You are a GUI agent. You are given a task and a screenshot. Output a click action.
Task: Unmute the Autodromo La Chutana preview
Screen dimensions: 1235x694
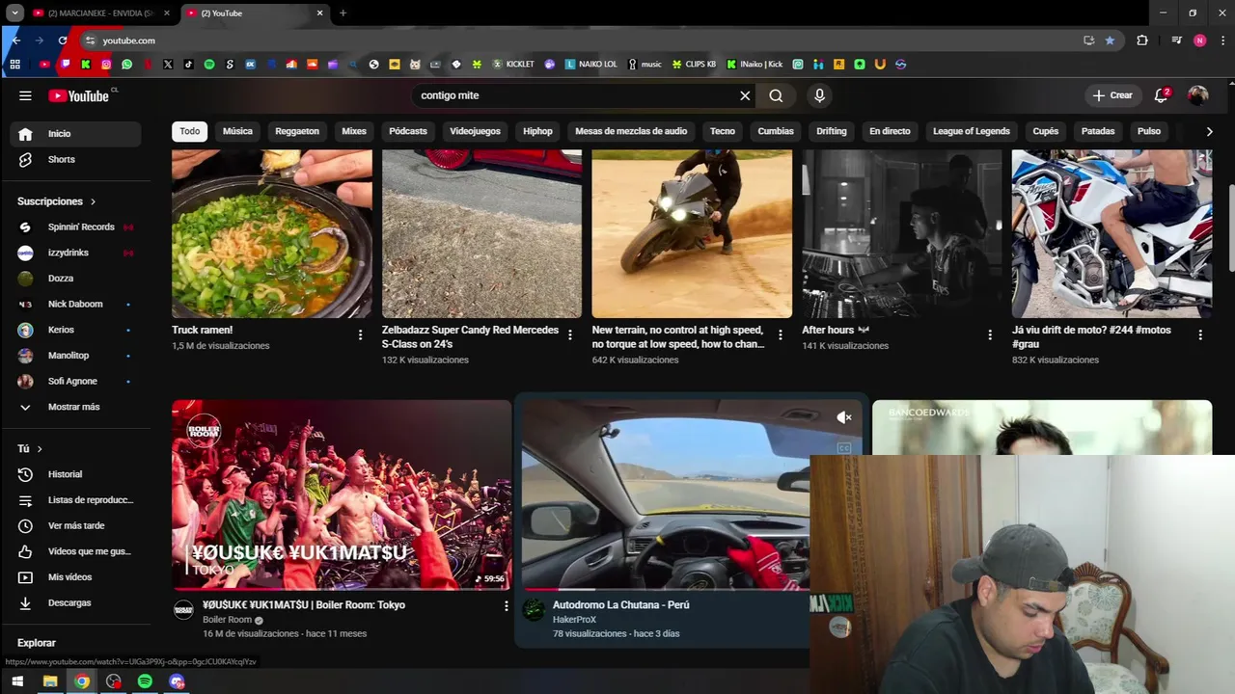click(x=844, y=417)
